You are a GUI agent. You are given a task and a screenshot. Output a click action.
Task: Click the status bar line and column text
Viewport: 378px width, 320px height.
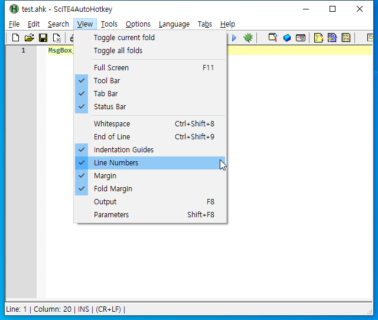coord(38,309)
